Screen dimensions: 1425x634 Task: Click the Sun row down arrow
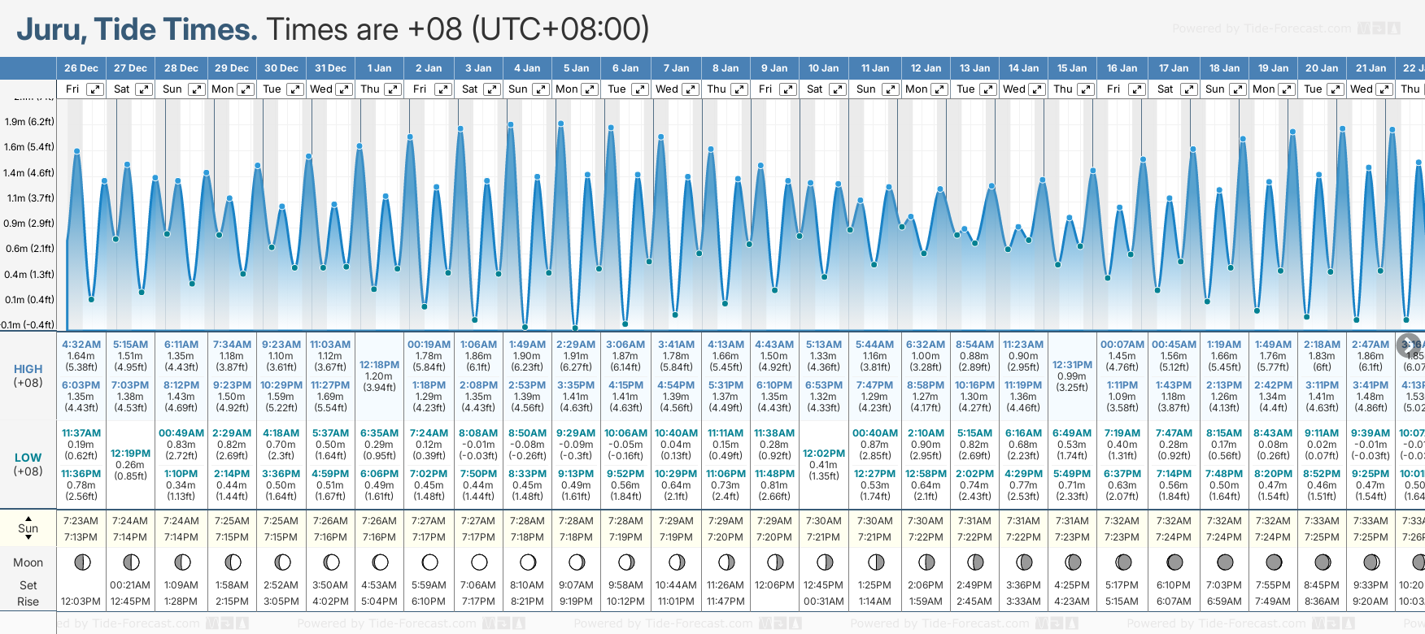coord(28,538)
